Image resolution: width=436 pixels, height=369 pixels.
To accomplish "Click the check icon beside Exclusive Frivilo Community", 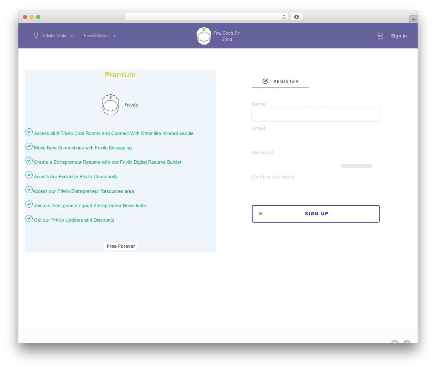I will [29, 175].
